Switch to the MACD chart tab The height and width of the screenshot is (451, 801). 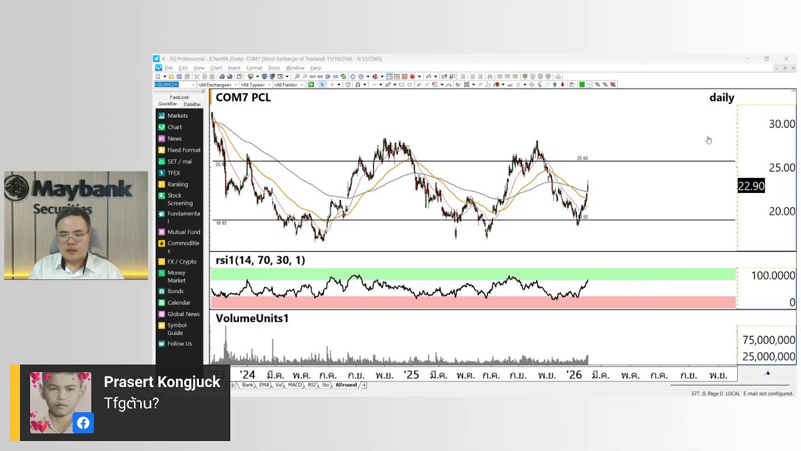click(295, 385)
